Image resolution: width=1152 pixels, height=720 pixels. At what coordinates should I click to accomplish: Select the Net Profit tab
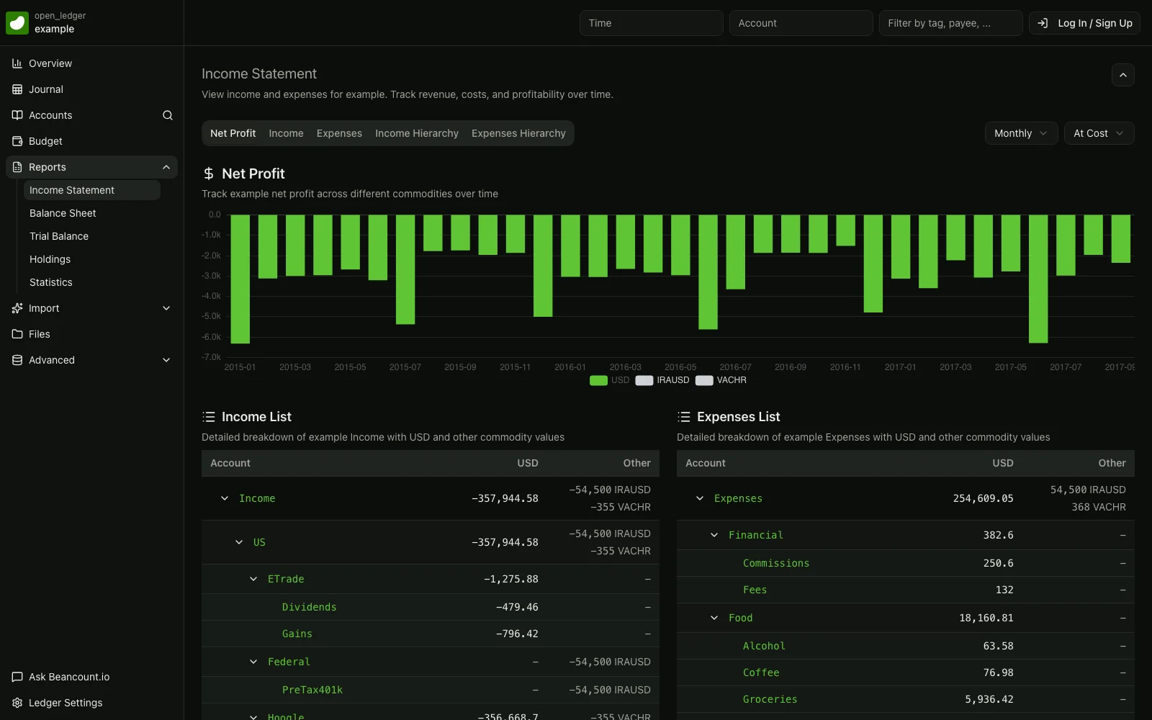pos(233,133)
